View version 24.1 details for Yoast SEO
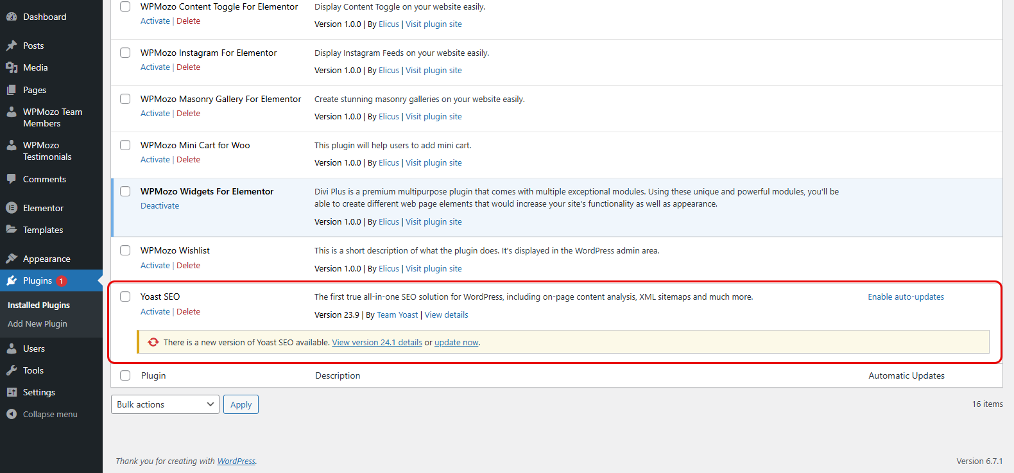Viewport: 1014px width, 473px height. 377,342
